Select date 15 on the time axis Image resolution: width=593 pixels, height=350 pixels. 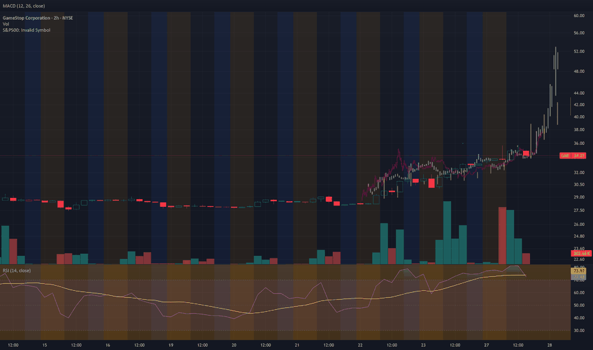click(x=45, y=345)
